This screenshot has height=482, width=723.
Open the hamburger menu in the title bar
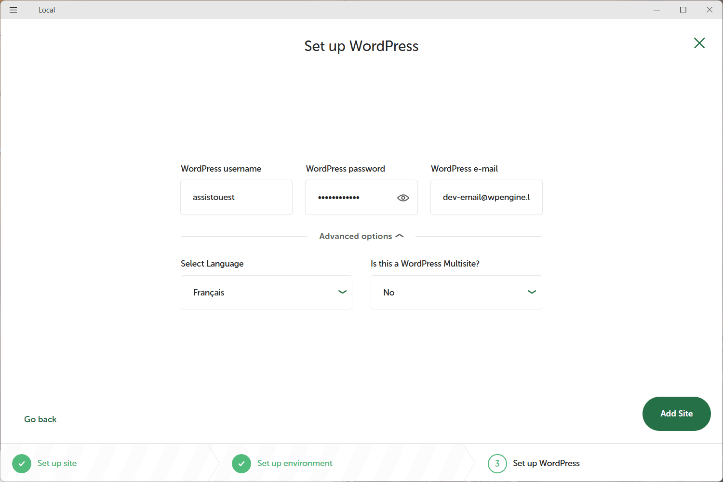click(13, 10)
